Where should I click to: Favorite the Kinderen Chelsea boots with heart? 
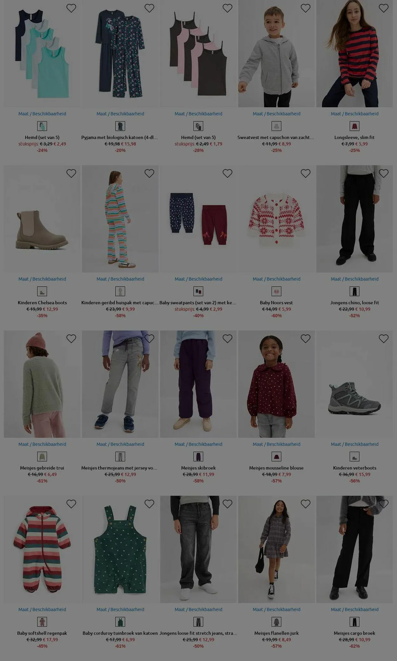pyautogui.click(x=71, y=173)
